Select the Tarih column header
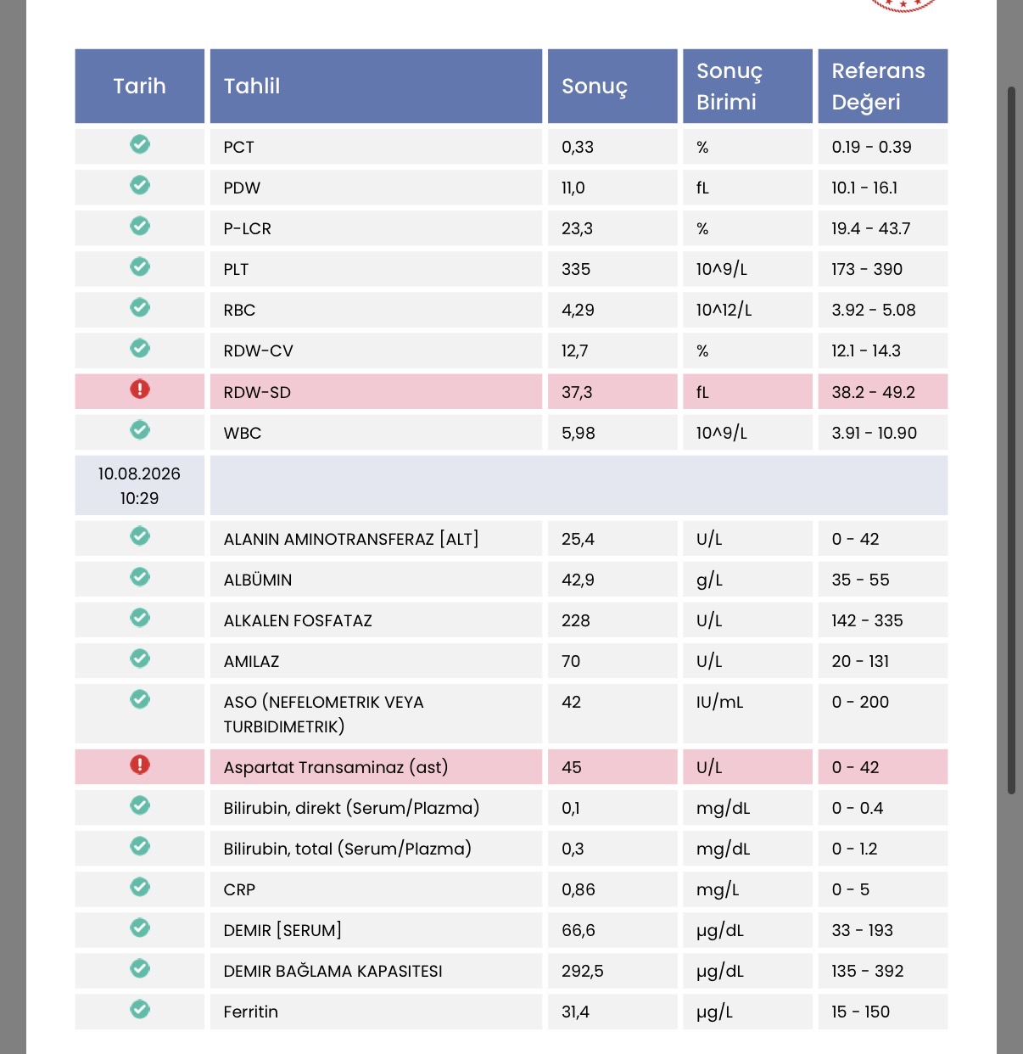The image size is (1023, 1054). (140, 86)
